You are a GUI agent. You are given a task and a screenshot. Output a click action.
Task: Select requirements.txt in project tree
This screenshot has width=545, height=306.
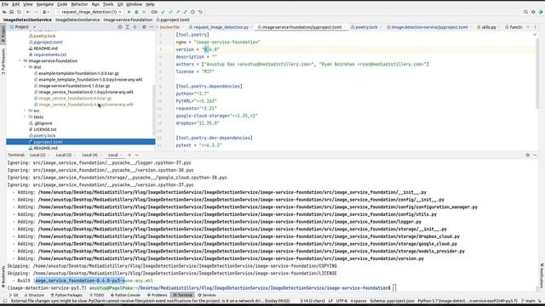click(x=49, y=54)
